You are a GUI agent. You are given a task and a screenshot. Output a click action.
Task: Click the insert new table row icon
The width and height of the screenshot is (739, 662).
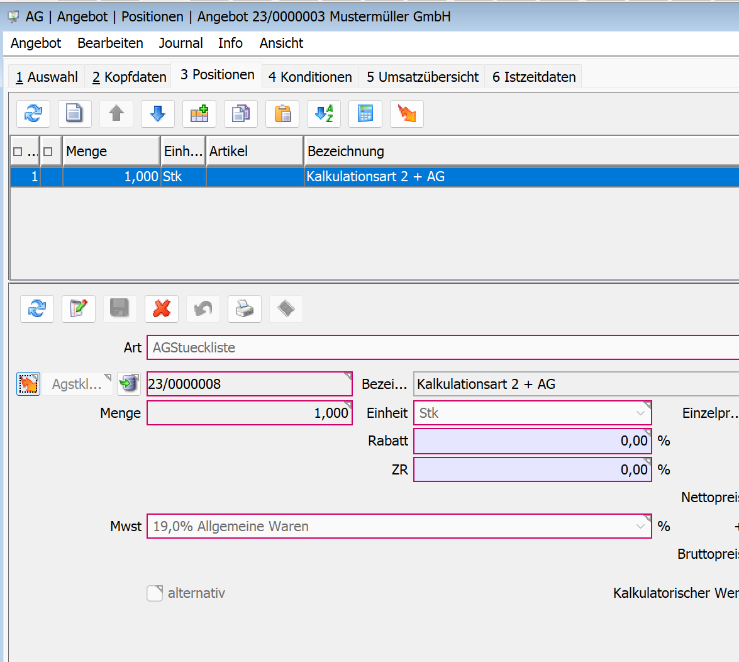tap(199, 114)
